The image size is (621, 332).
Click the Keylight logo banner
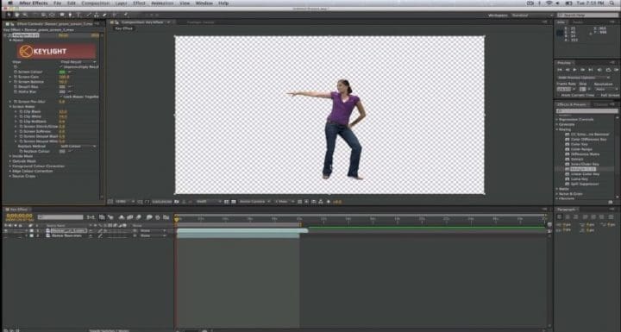coord(56,51)
